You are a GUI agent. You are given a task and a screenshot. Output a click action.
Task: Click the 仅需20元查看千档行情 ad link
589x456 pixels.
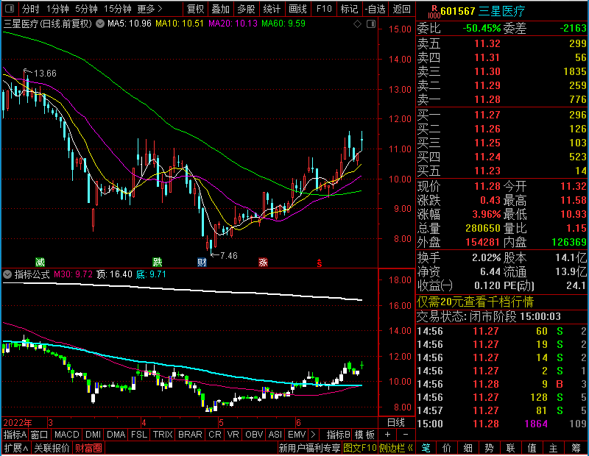475,302
